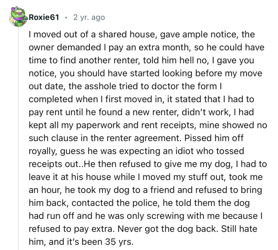Click the line starting 'time to find another renter'
Image resolution: width=278 pixels, height=250 pixels.
click(x=141, y=61)
